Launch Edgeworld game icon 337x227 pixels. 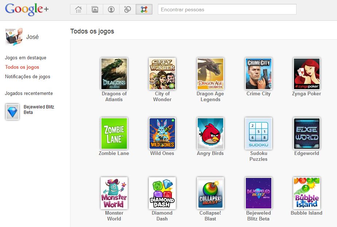click(307, 134)
